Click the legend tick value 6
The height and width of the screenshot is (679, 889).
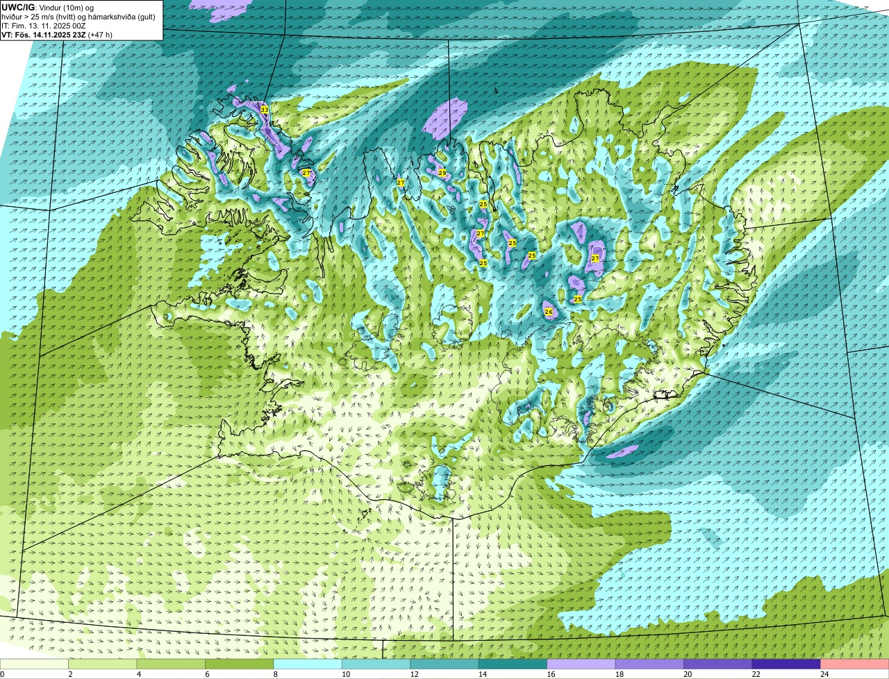[x=206, y=674]
